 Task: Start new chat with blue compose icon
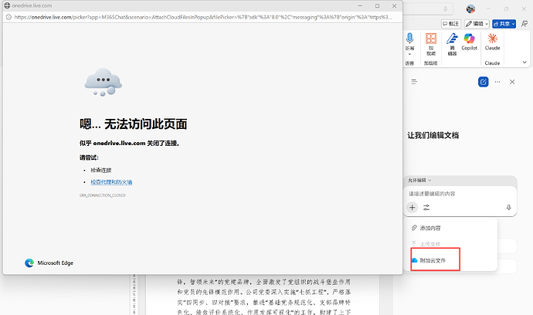click(x=483, y=82)
